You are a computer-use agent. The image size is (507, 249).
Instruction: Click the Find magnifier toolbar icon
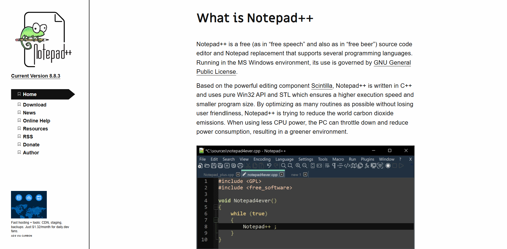pyautogui.click(x=284, y=166)
